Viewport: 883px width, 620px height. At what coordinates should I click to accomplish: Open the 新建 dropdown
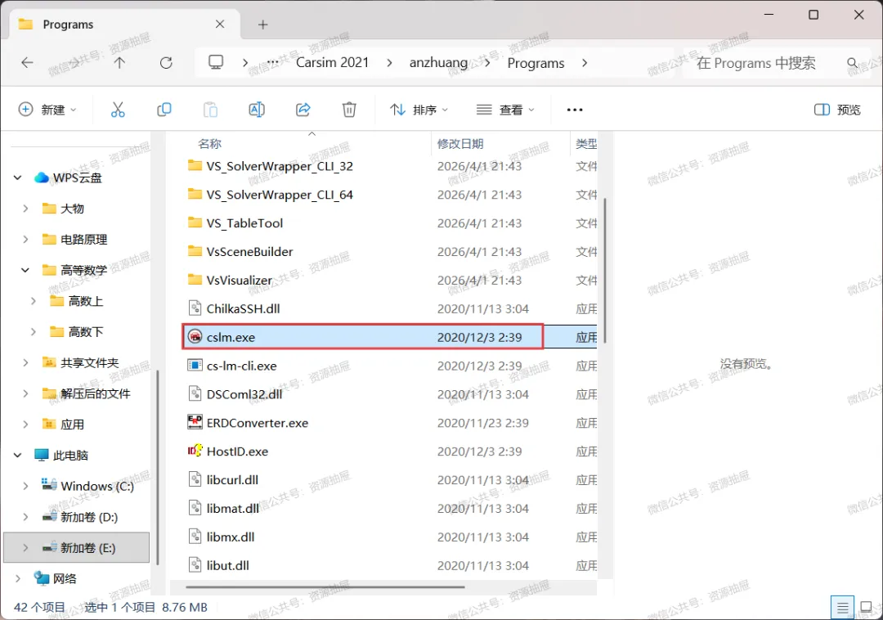[x=47, y=110]
